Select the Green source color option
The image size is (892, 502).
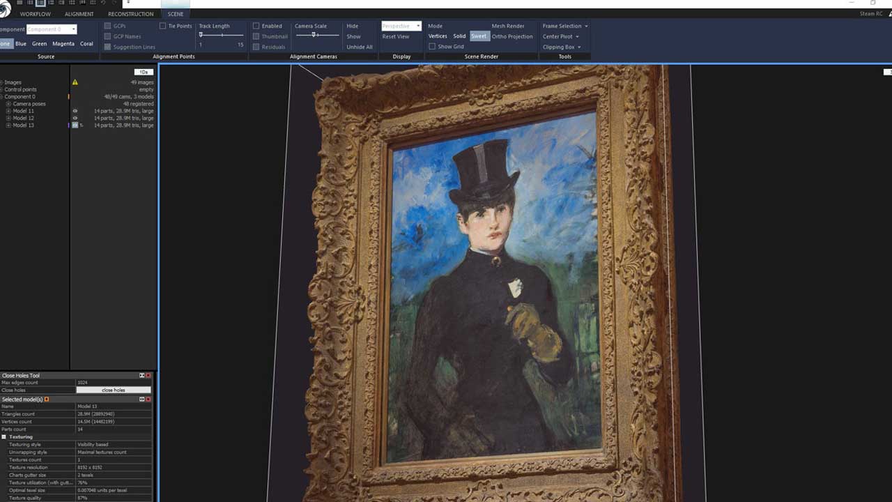point(39,43)
